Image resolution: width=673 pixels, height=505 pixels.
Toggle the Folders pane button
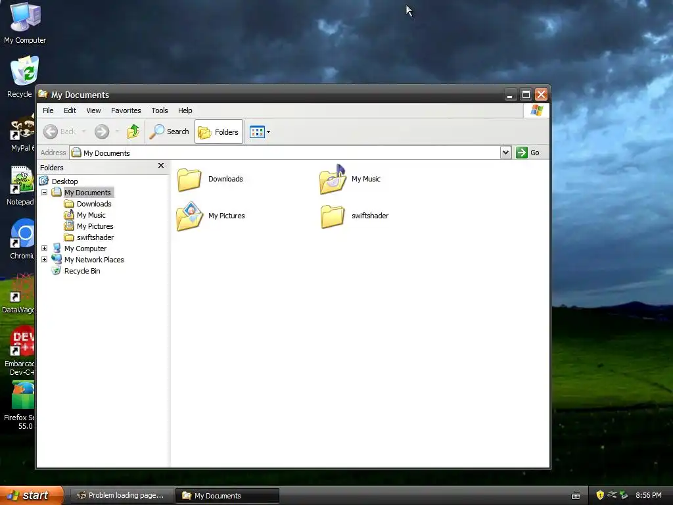click(218, 132)
